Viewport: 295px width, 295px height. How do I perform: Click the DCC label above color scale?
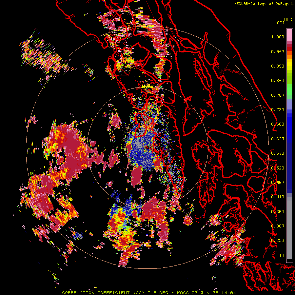pos(288,20)
